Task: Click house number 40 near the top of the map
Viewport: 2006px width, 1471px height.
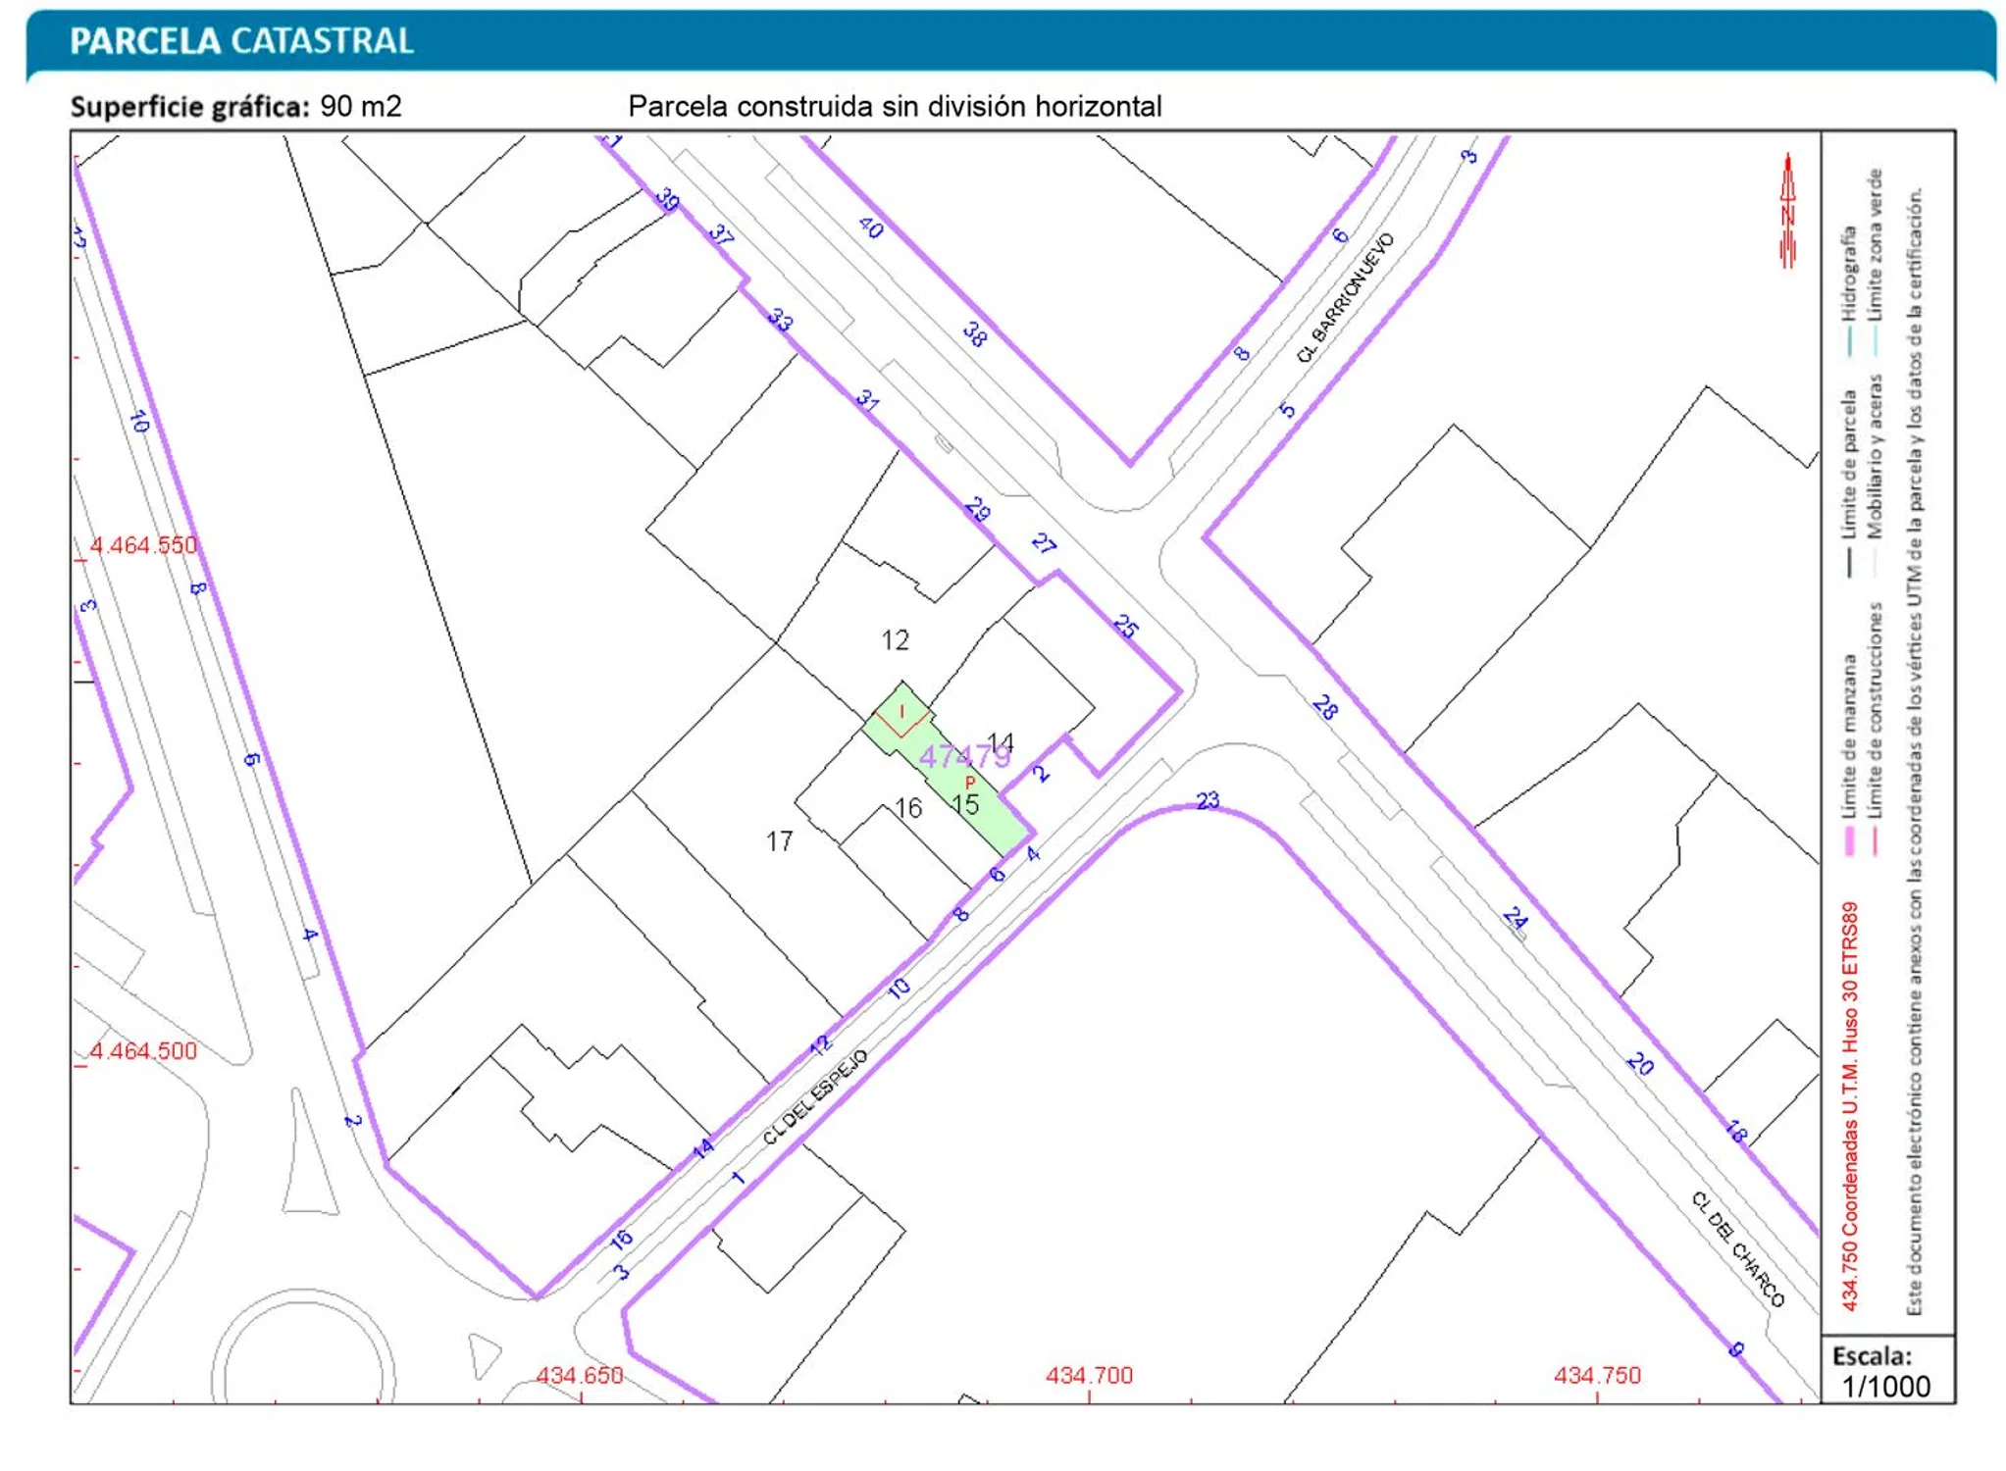Action: (x=871, y=228)
